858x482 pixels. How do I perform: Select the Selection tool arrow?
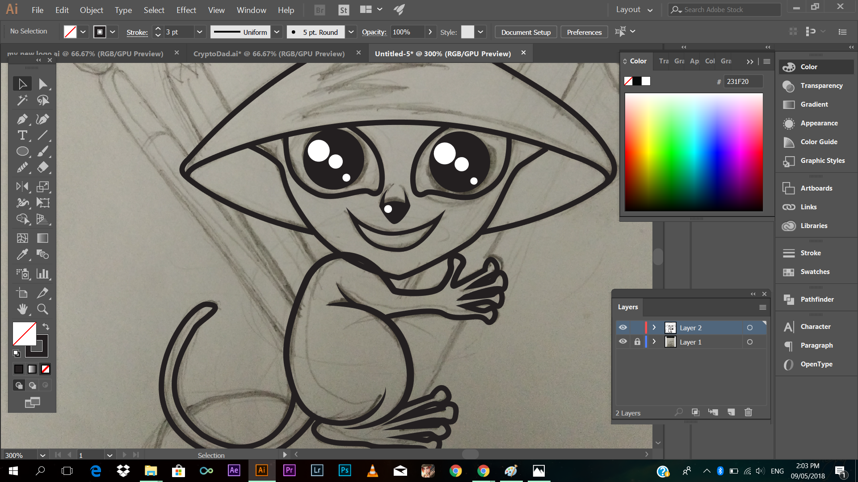22,84
